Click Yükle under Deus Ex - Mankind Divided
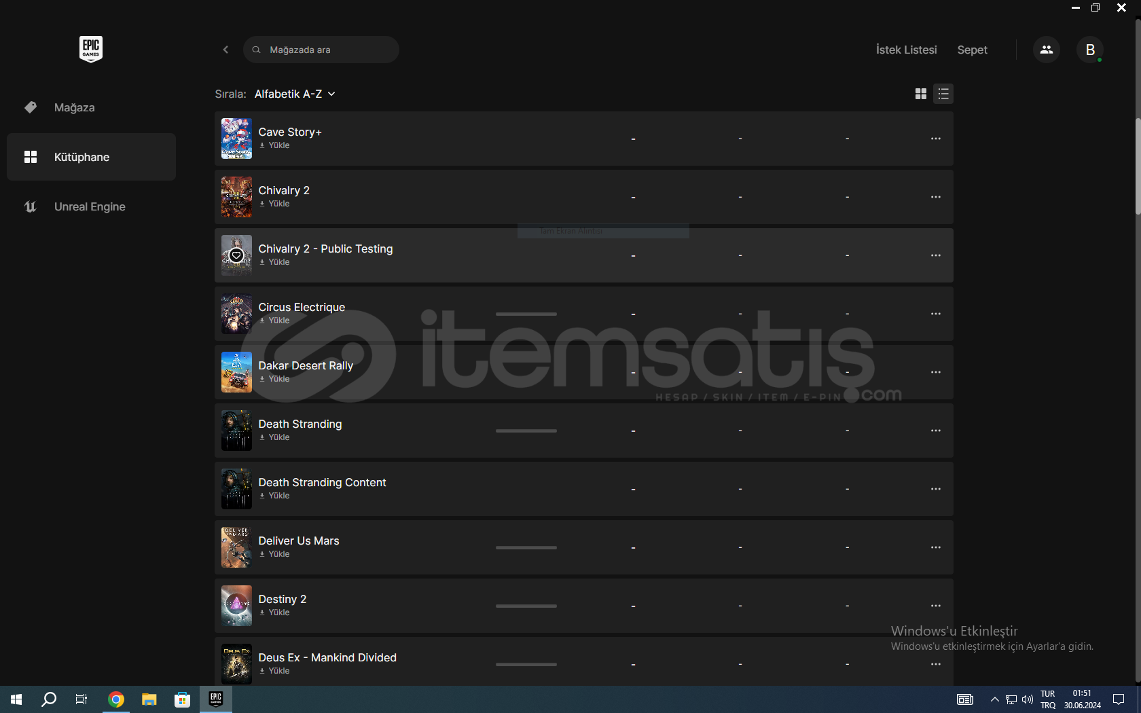1141x713 pixels. coord(274,671)
